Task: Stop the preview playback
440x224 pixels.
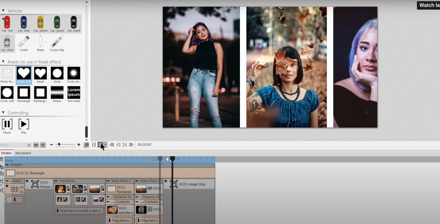Action: (x=100, y=145)
